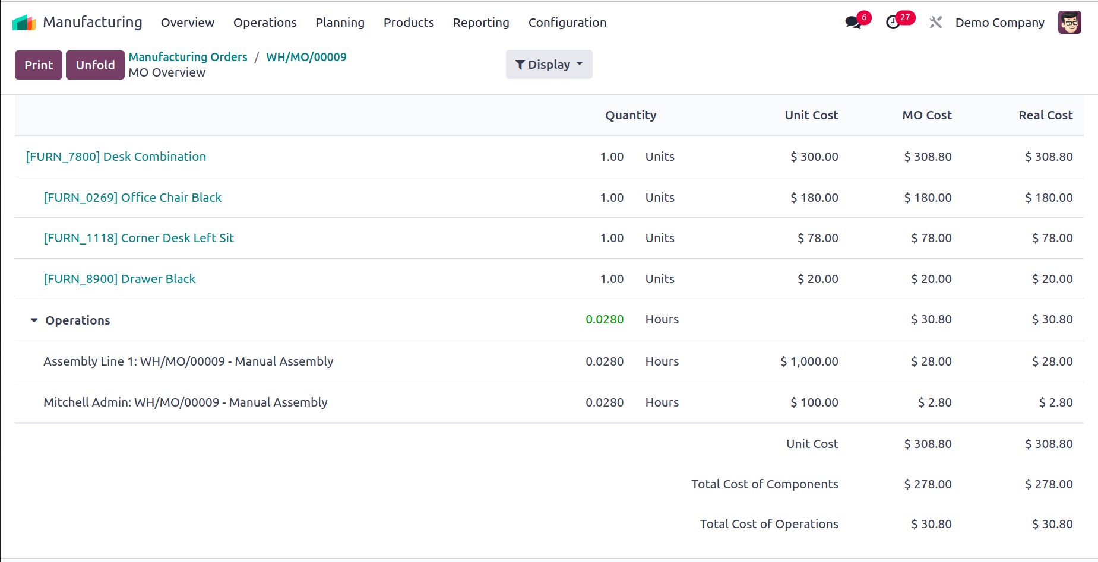
Task: Click the $ 278.00 MO Cost total
Action: pyautogui.click(x=928, y=484)
